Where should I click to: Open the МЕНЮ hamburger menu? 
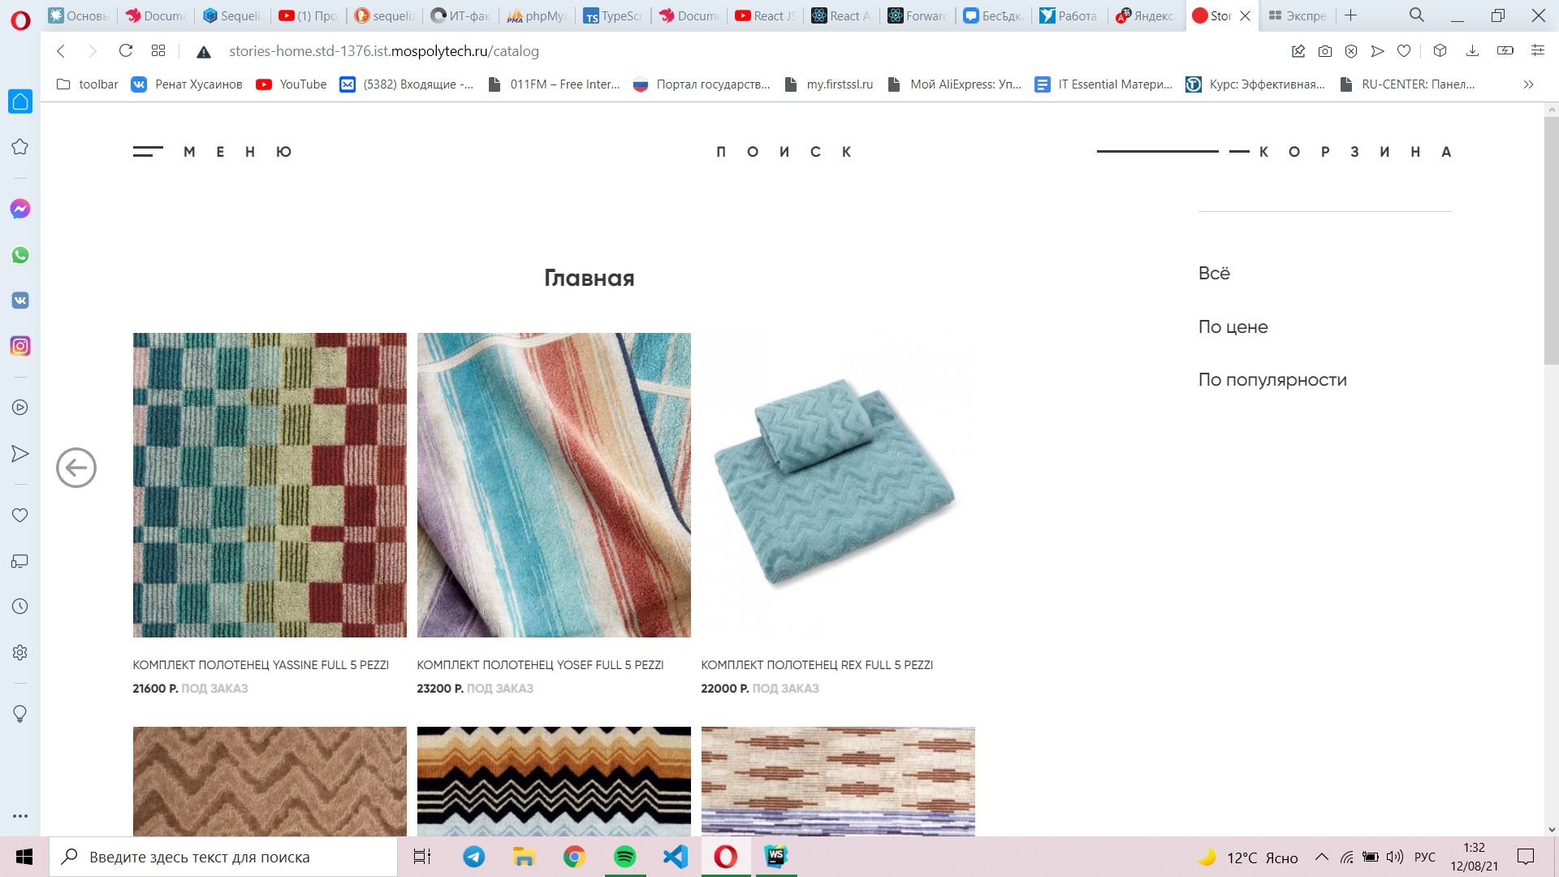[x=213, y=152]
